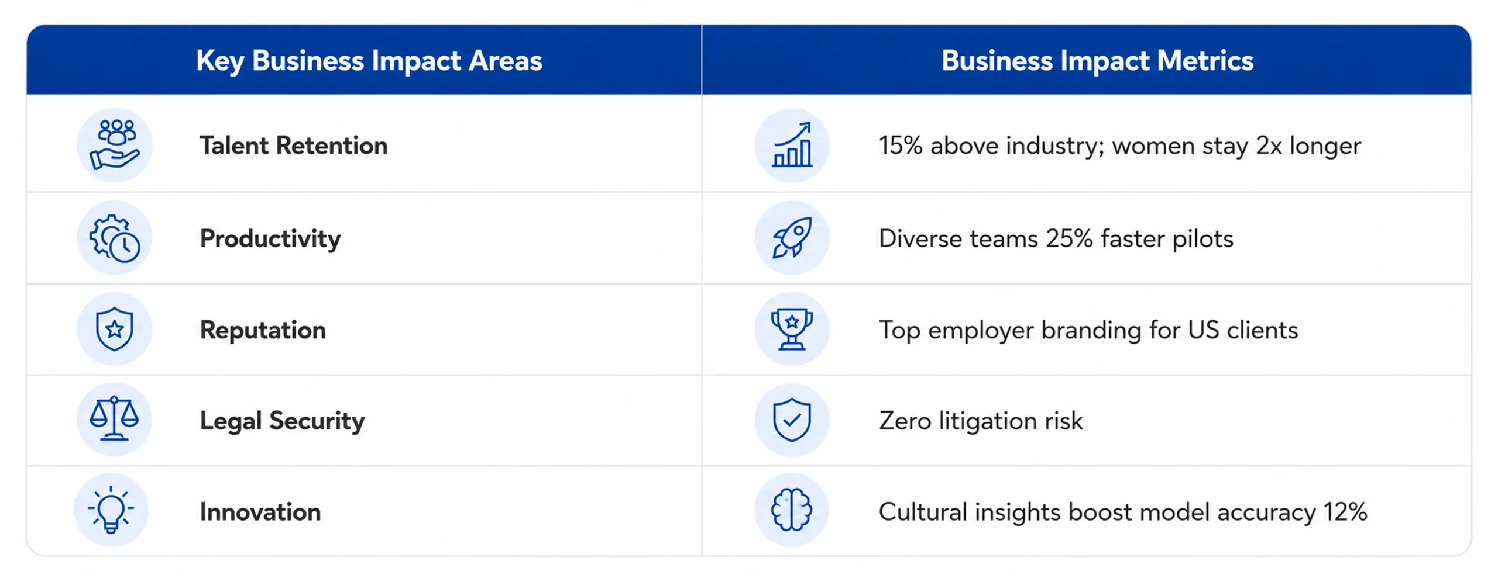Click the Legal Security label text
Screen dimensions: 1498x575
282,421
